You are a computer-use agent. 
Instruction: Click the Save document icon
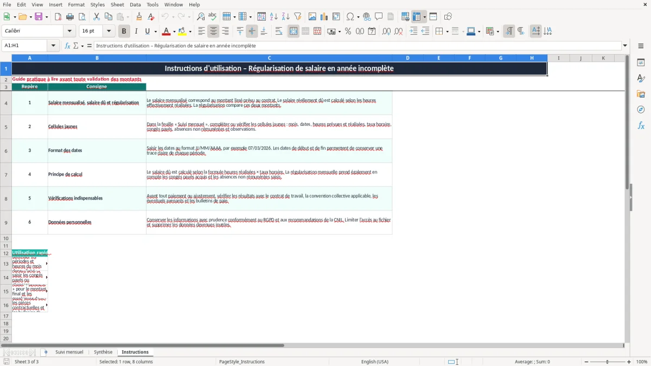coord(40,17)
